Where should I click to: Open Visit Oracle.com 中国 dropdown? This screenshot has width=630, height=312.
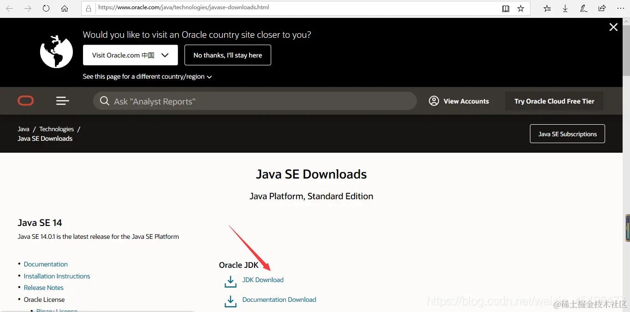tap(131, 55)
